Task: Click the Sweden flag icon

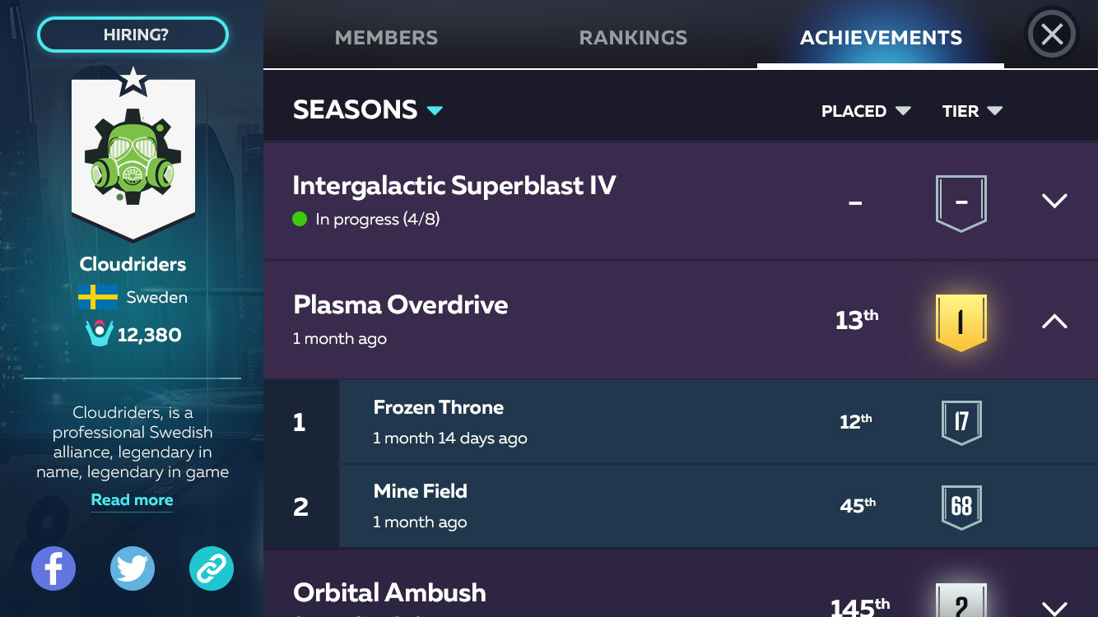Action: pos(98,297)
